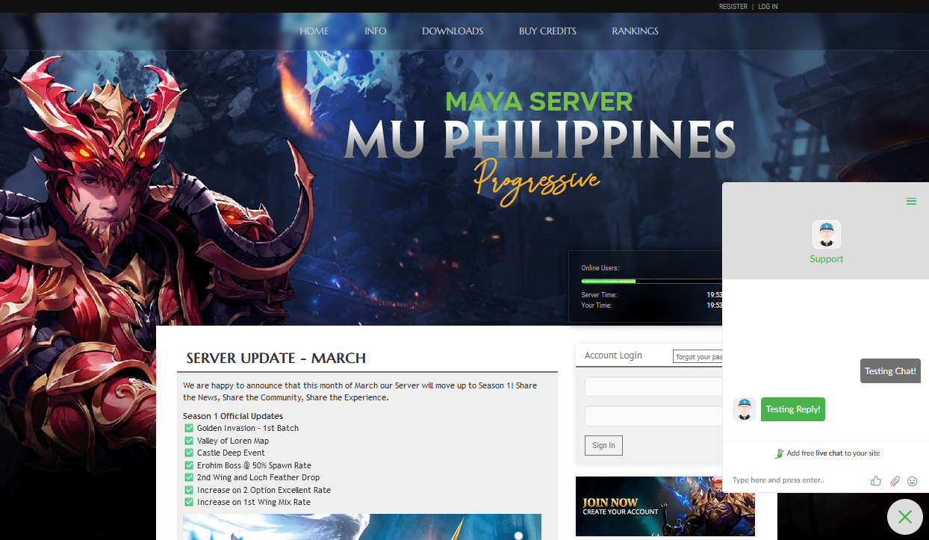Image resolution: width=929 pixels, height=540 pixels.
Task: Click the 1st Wing Mix Rate item
Action: point(254,502)
